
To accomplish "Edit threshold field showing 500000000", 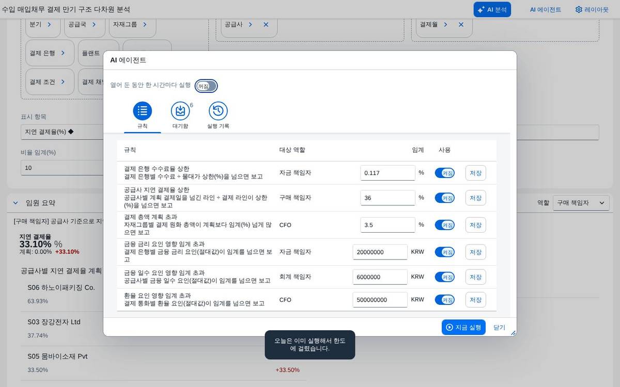I will click(380, 299).
